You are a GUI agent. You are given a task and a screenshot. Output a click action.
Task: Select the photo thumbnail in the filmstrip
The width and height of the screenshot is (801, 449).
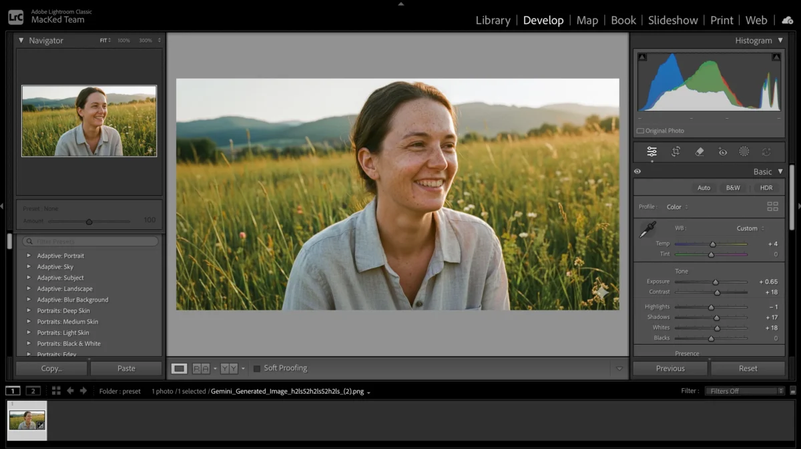coord(27,421)
